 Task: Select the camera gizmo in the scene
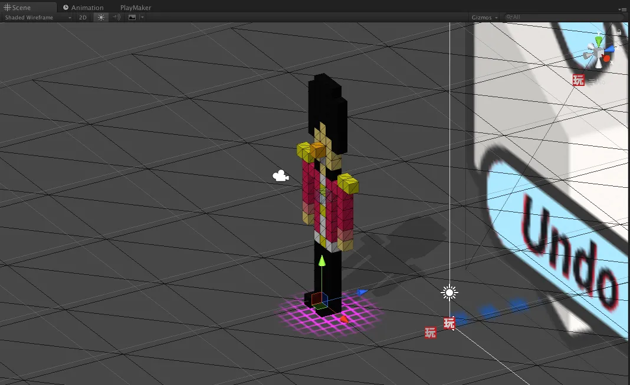tap(280, 175)
